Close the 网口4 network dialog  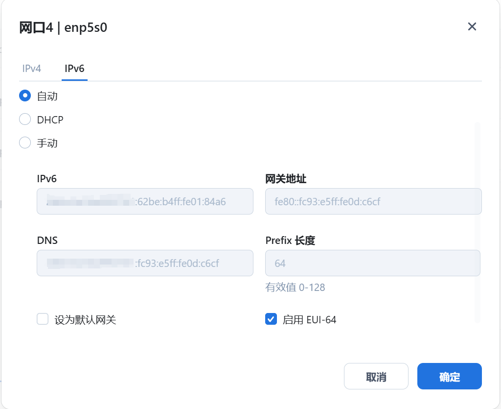click(472, 26)
